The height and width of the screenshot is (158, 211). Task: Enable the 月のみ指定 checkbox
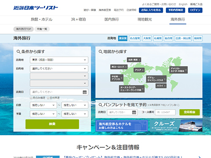tap(31, 98)
